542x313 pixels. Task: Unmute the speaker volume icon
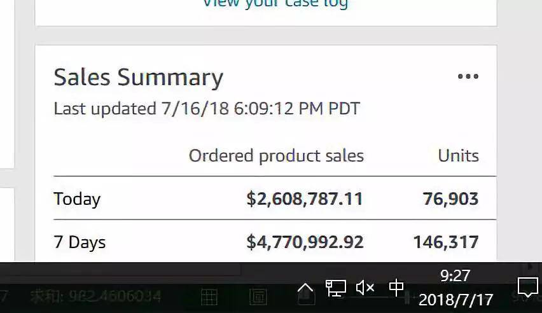pyautogui.click(x=365, y=288)
